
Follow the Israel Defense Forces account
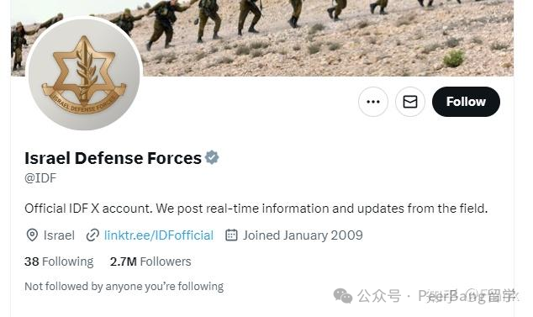pos(466,102)
